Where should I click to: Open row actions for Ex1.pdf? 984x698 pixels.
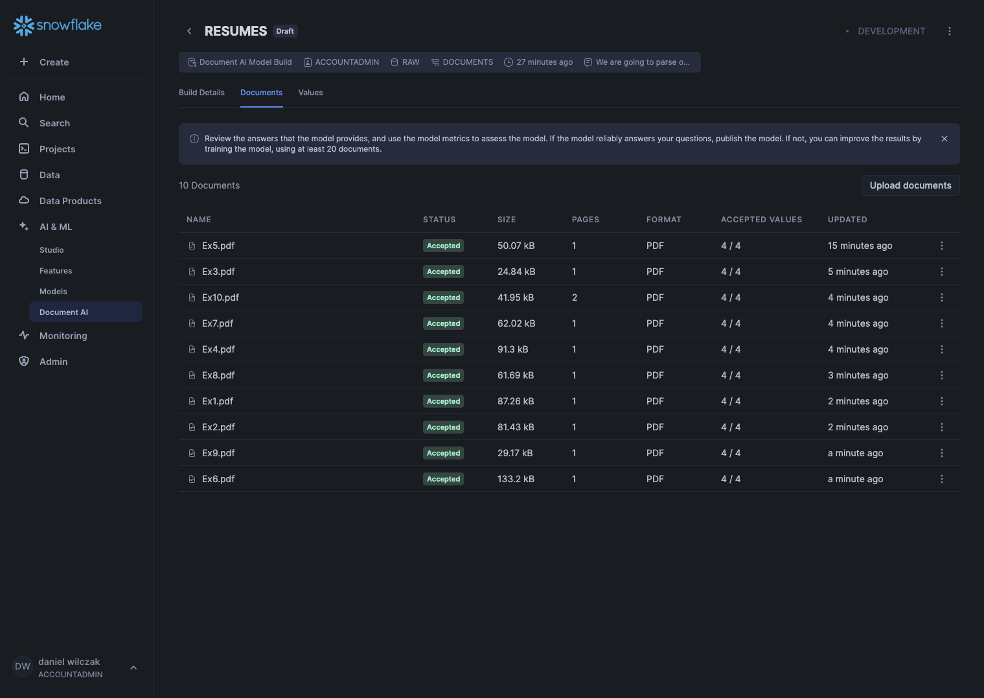click(942, 401)
